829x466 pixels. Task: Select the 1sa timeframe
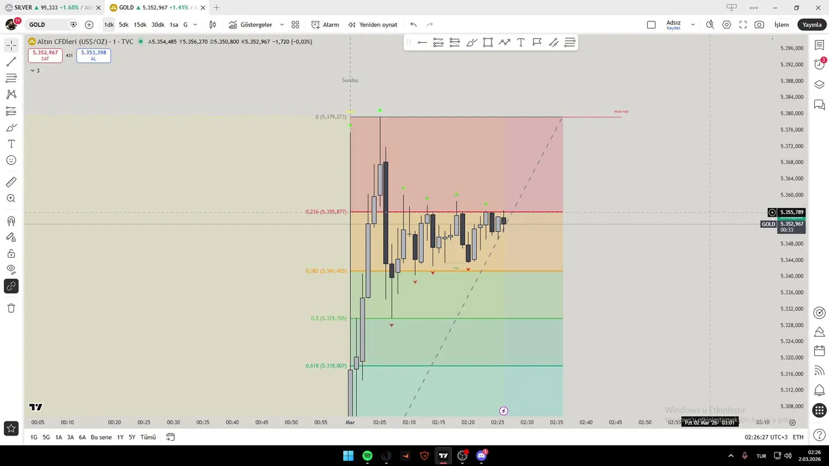[174, 25]
